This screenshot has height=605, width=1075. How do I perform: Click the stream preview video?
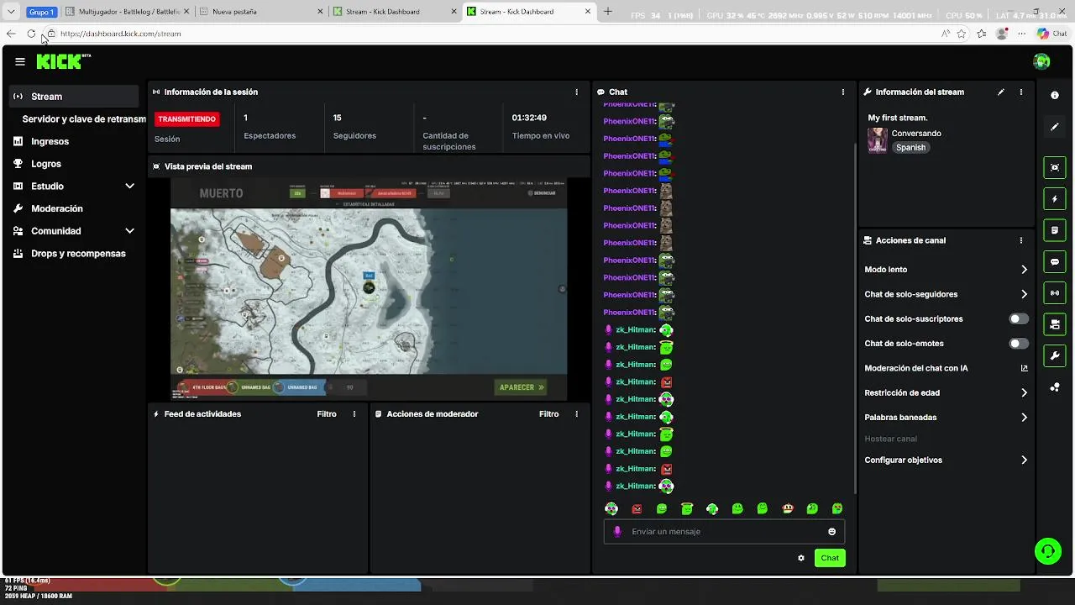tap(369, 289)
